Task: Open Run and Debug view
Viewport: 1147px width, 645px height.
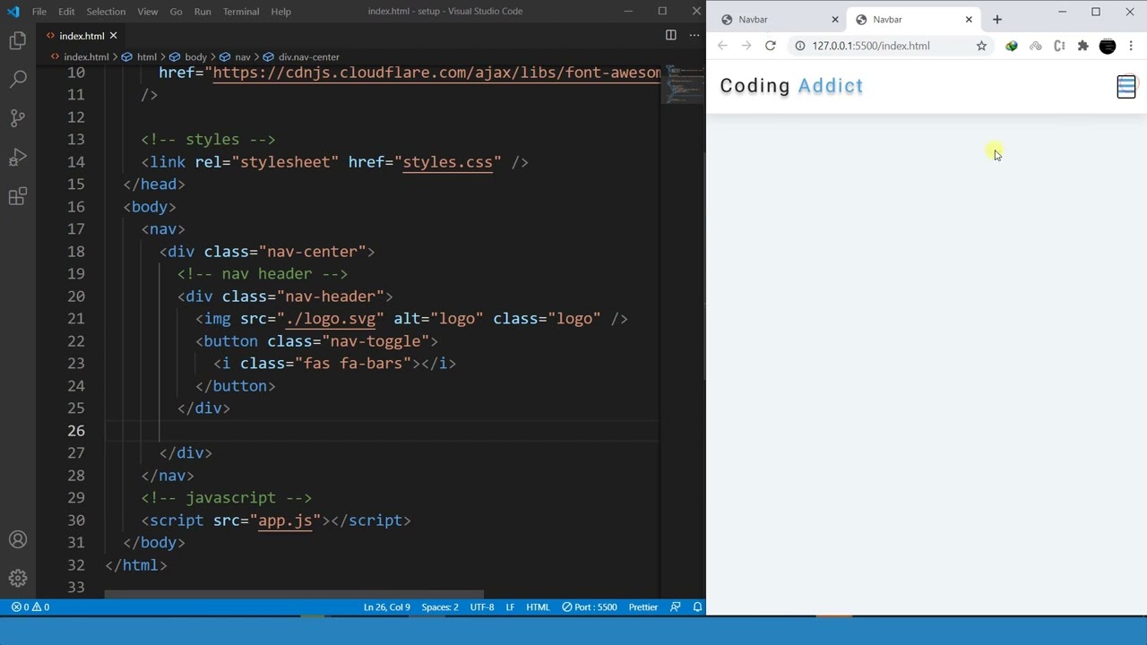Action: point(17,158)
